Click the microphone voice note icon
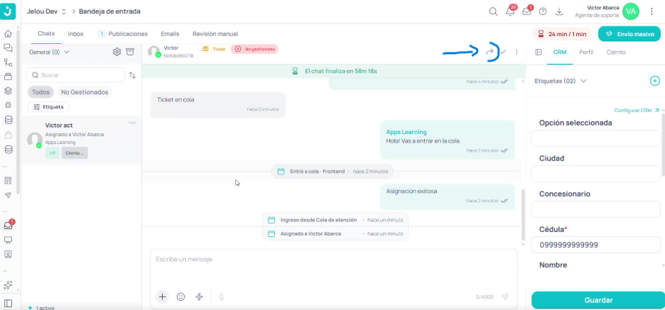Screen dimensions: 665x310 222,297
